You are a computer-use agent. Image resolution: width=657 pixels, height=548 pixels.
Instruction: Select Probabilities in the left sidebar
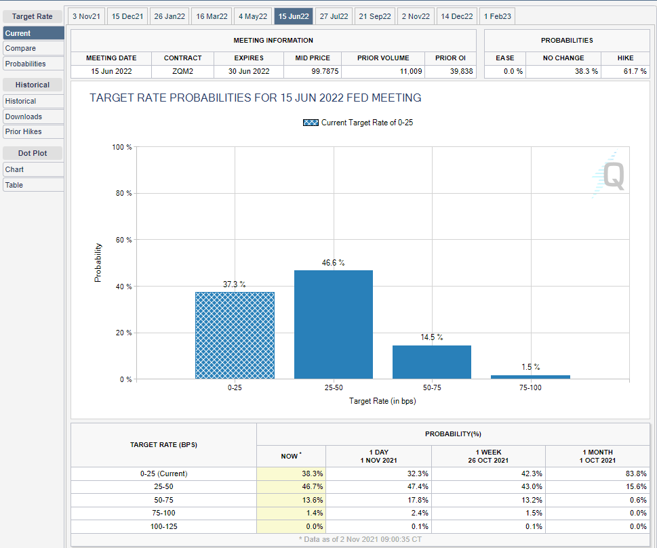point(33,64)
